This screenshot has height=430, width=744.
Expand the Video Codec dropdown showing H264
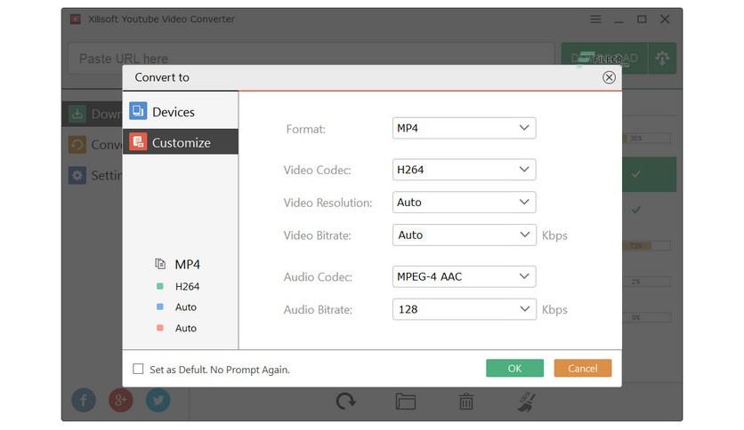tap(464, 170)
